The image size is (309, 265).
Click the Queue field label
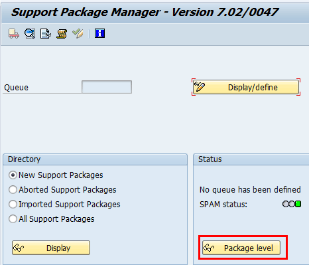point(16,88)
